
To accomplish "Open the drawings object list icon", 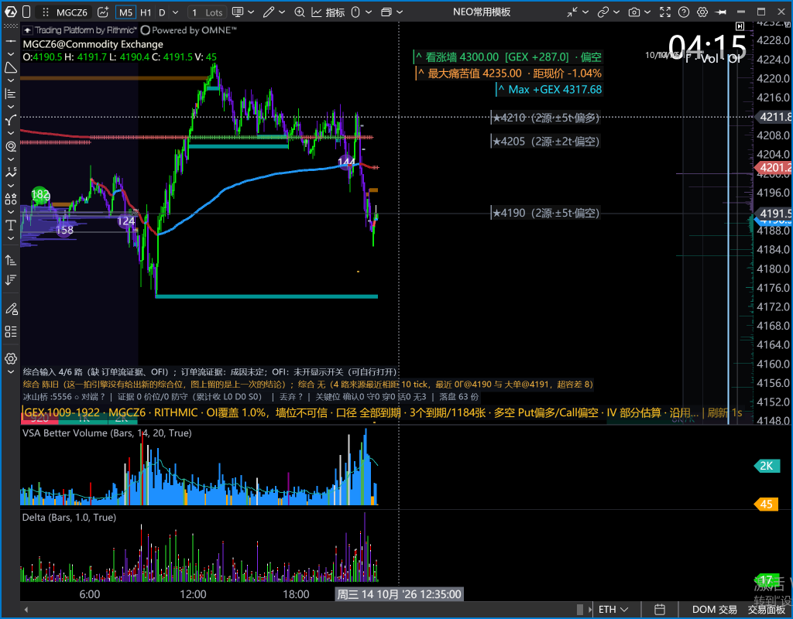I will (x=11, y=331).
